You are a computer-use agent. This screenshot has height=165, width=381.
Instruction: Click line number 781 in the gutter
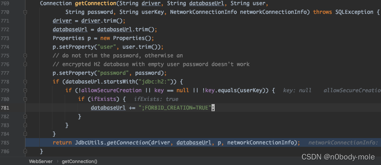click(x=5, y=108)
